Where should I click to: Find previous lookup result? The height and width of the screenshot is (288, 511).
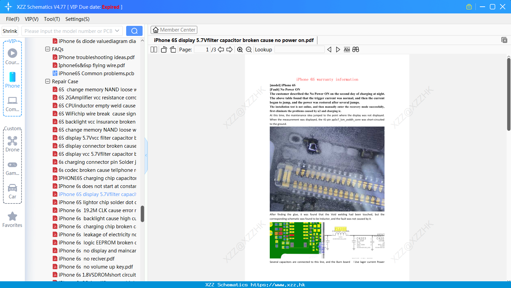(329, 50)
